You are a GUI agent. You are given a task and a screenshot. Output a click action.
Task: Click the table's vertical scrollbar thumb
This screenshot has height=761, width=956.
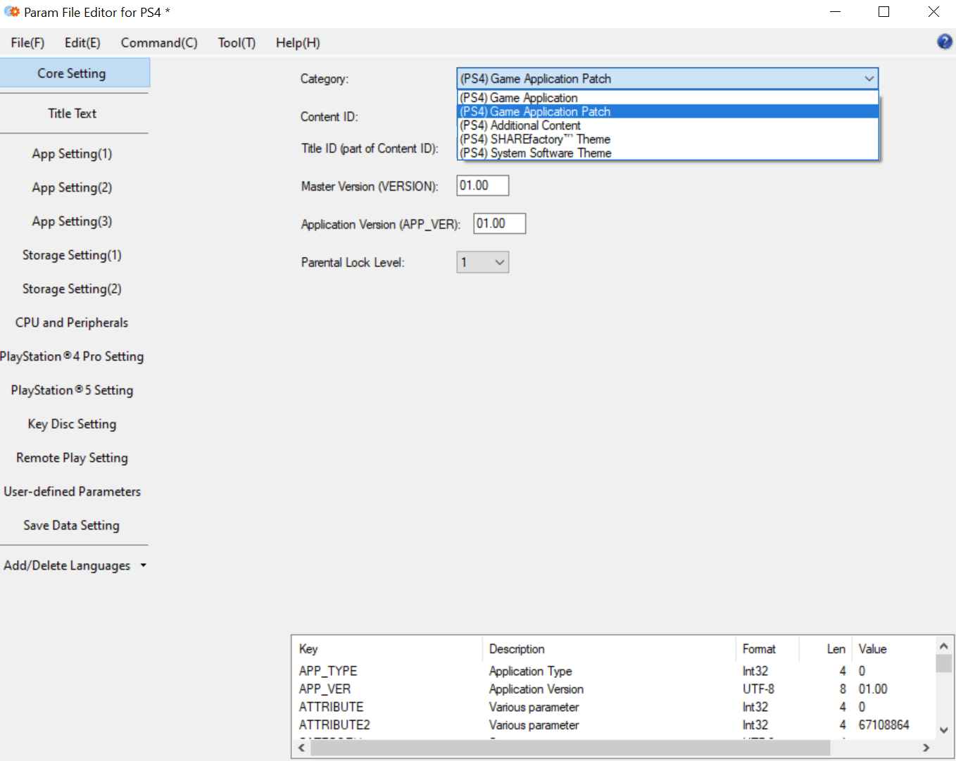tap(944, 663)
